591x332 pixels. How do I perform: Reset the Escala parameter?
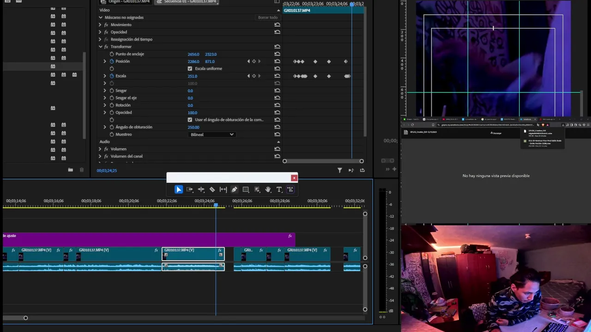coord(277,76)
